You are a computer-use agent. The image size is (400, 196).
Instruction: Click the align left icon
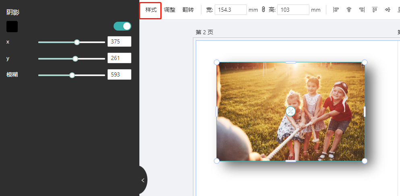pyautogui.click(x=336, y=10)
